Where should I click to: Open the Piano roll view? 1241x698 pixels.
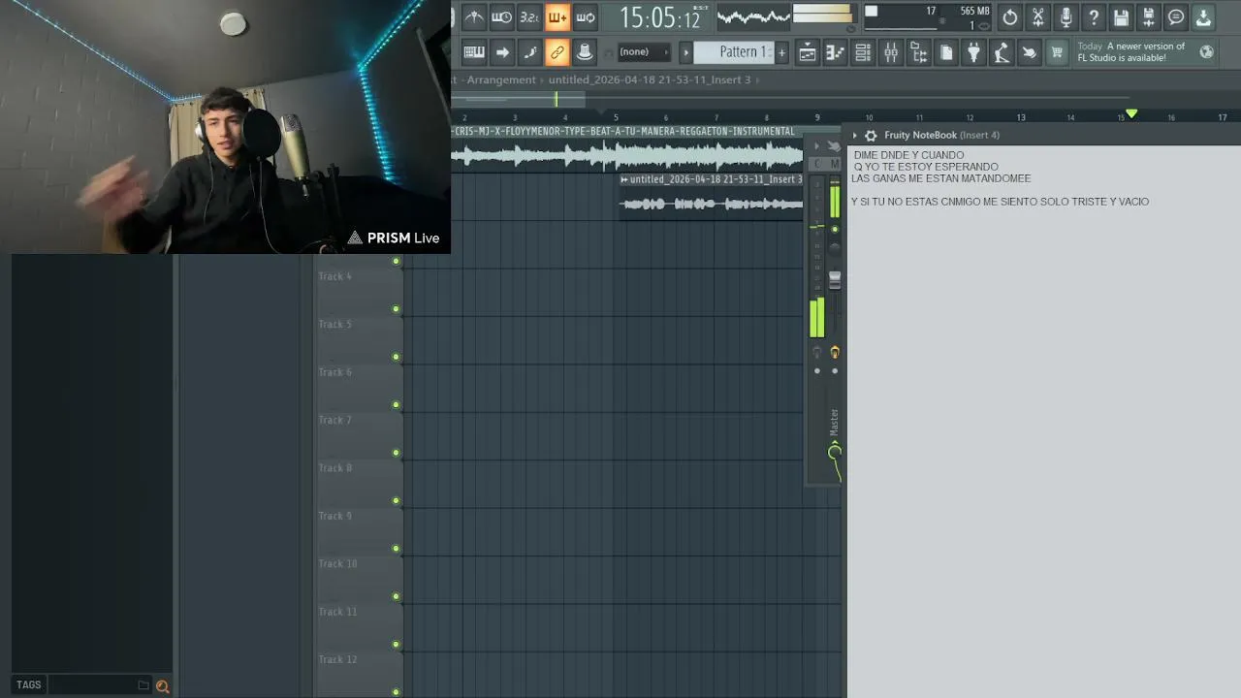[835, 52]
